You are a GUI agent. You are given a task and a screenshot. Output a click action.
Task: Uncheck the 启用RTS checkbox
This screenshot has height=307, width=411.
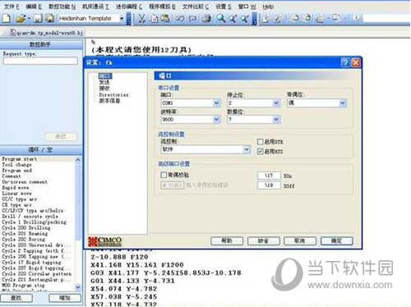(x=260, y=151)
